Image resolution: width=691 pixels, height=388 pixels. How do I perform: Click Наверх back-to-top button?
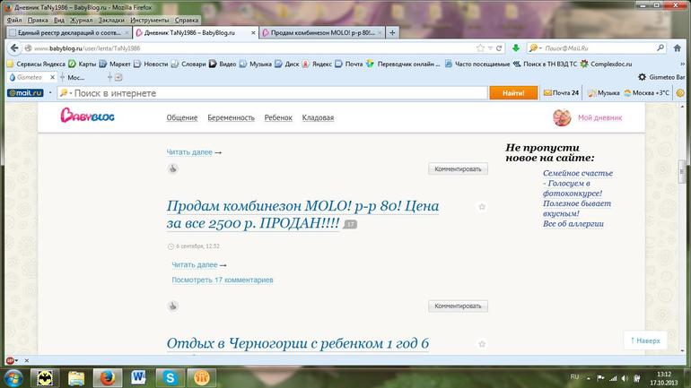(645, 340)
